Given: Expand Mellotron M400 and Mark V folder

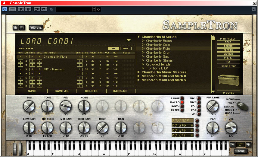Looking at the screenshot, I should (x=139, y=80).
